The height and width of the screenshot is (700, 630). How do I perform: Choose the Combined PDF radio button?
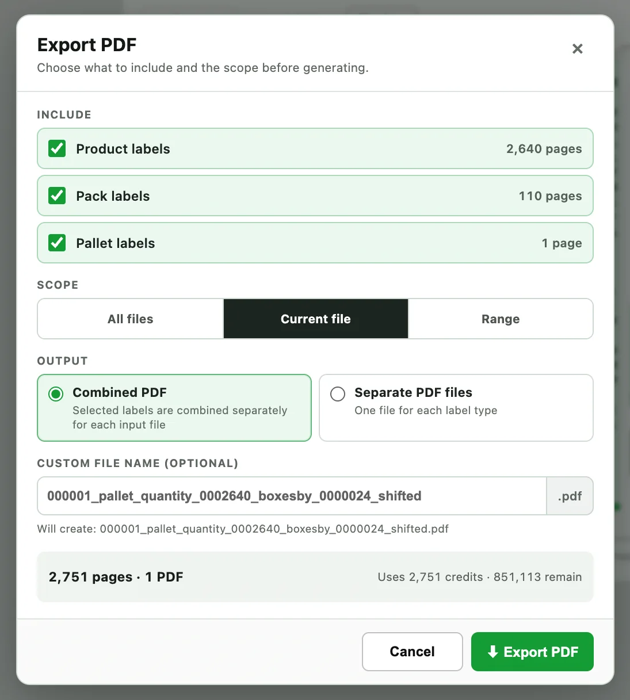(x=56, y=394)
